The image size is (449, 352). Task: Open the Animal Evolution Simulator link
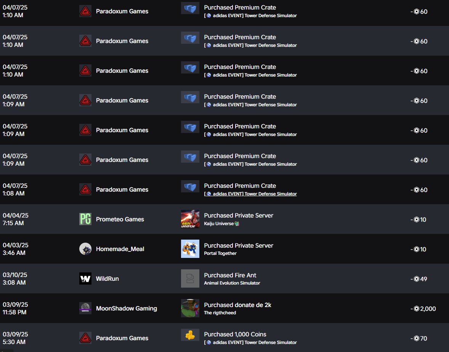(x=232, y=283)
